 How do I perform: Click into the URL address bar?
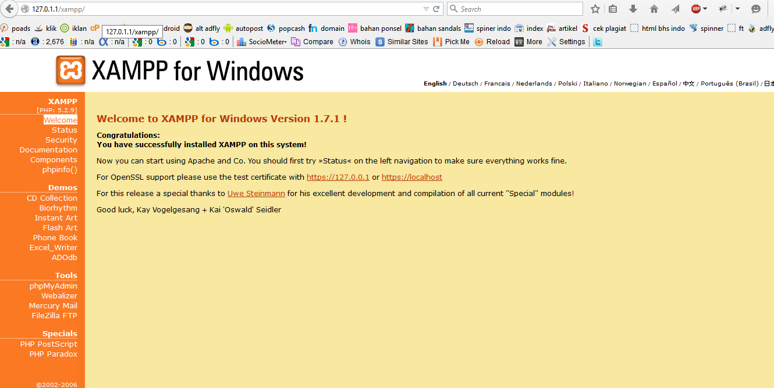tap(227, 9)
